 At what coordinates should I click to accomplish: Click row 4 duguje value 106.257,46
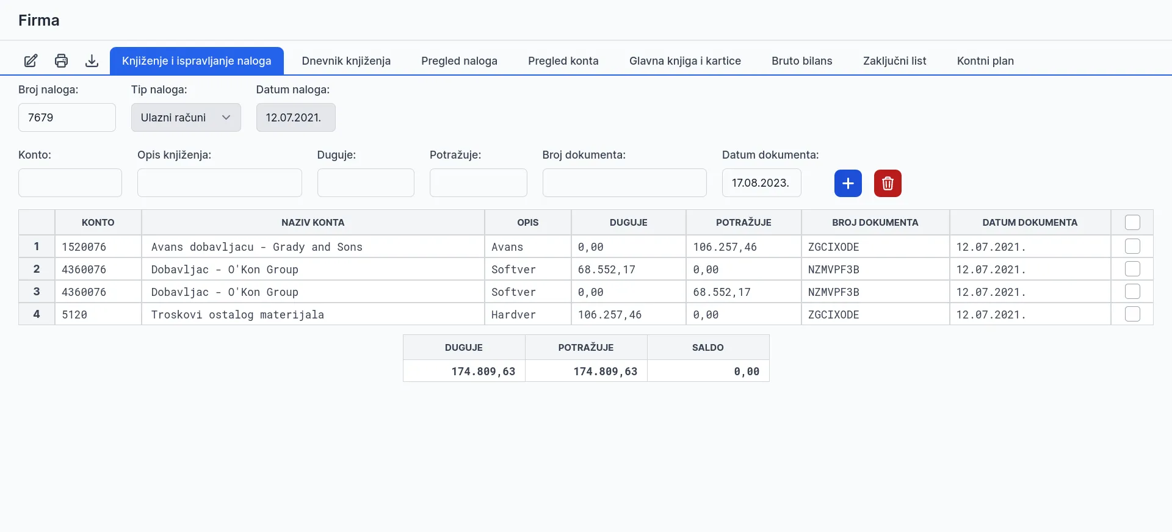tap(629, 314)
